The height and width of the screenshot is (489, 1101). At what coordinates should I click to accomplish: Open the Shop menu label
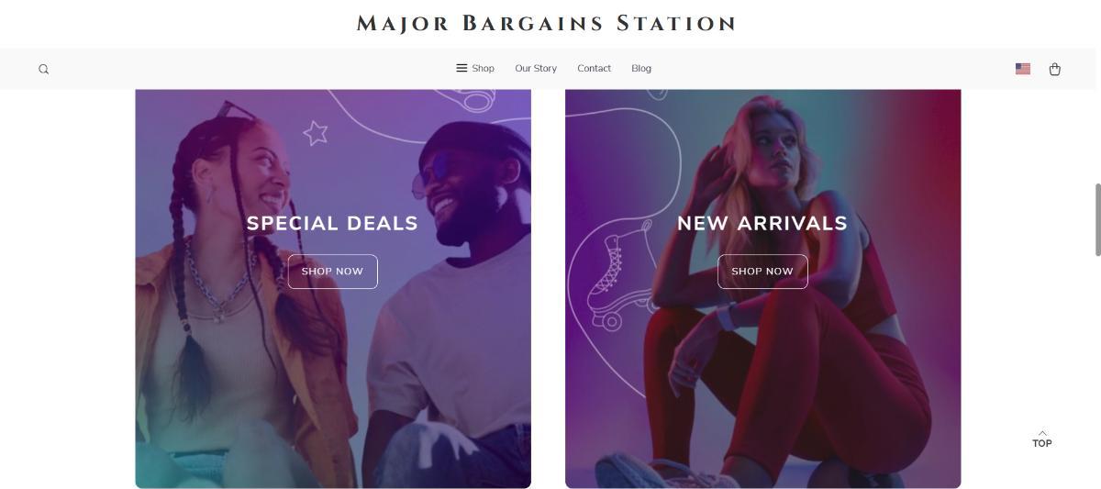[x=483, y=69]
